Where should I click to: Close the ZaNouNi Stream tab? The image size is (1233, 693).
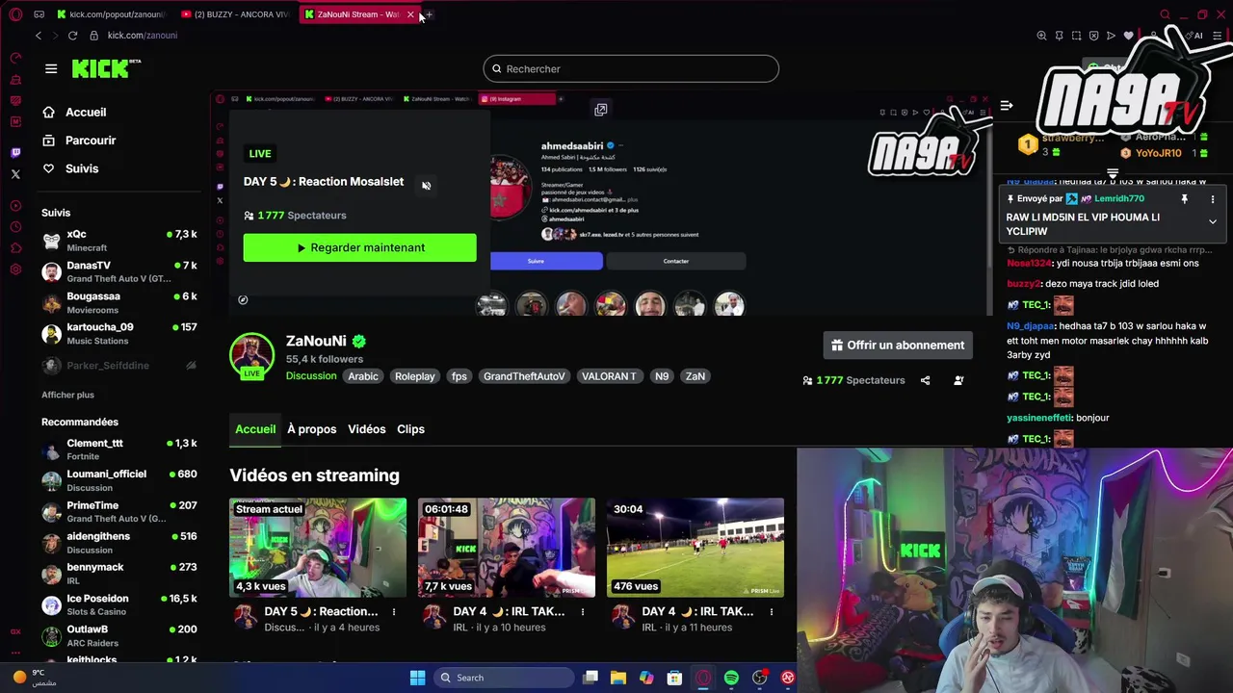tap(410, 14)
